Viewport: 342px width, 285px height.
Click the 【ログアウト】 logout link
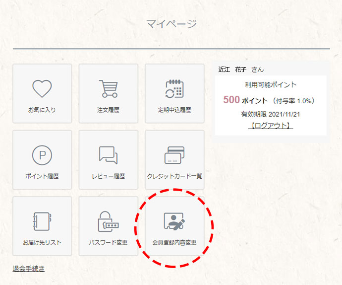point(270,126)
